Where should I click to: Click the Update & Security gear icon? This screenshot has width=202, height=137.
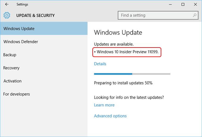click(x=7, y=15)
